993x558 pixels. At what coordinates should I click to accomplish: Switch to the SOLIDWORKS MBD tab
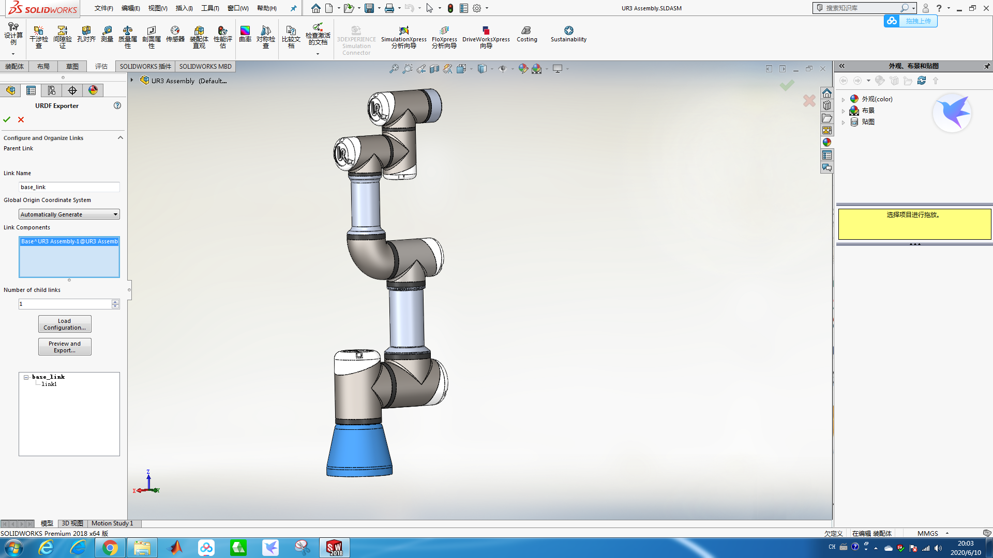tap(205, 67)
